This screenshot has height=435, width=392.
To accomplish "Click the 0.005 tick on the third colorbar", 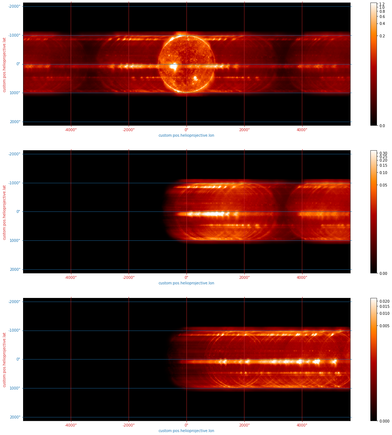I will click(384, 326).
